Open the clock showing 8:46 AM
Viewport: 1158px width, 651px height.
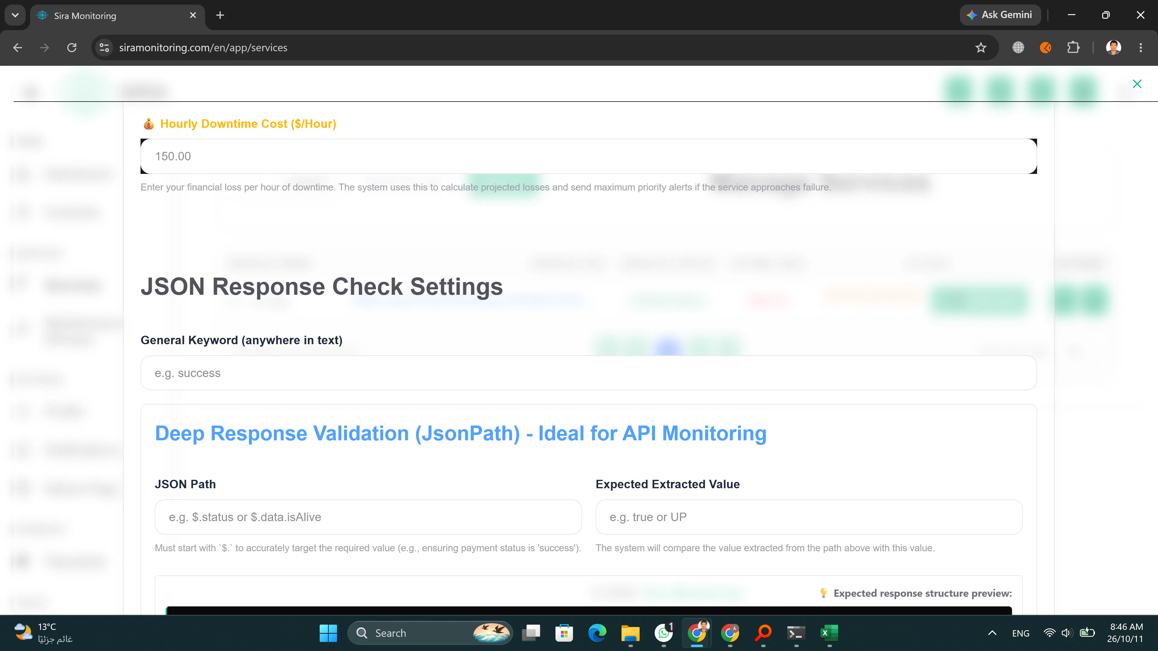(1126, 633)
